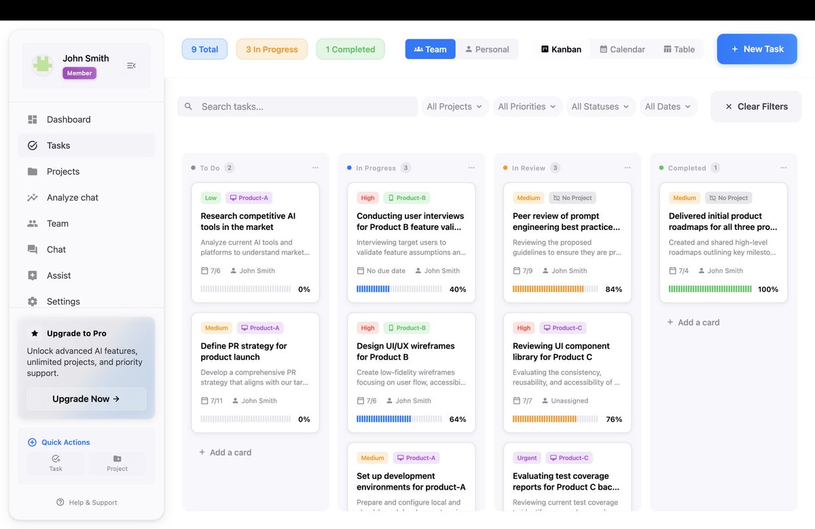Click the Analyze chat trend icon
Image resolution: width=815 pixels, height=529 pixels.
click(x=33, y=197)
